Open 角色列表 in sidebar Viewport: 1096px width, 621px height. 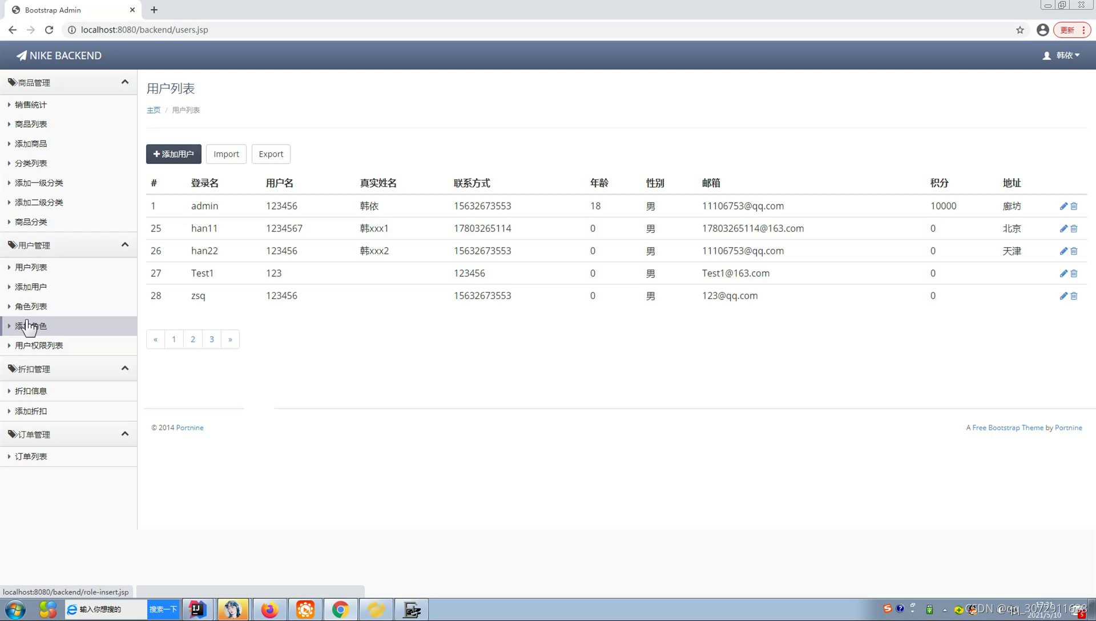(31, 307)
